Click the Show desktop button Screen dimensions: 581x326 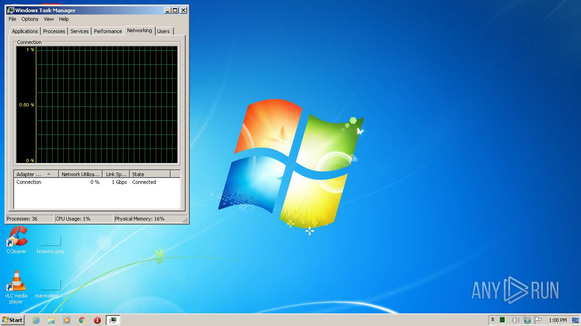point(576,320)
